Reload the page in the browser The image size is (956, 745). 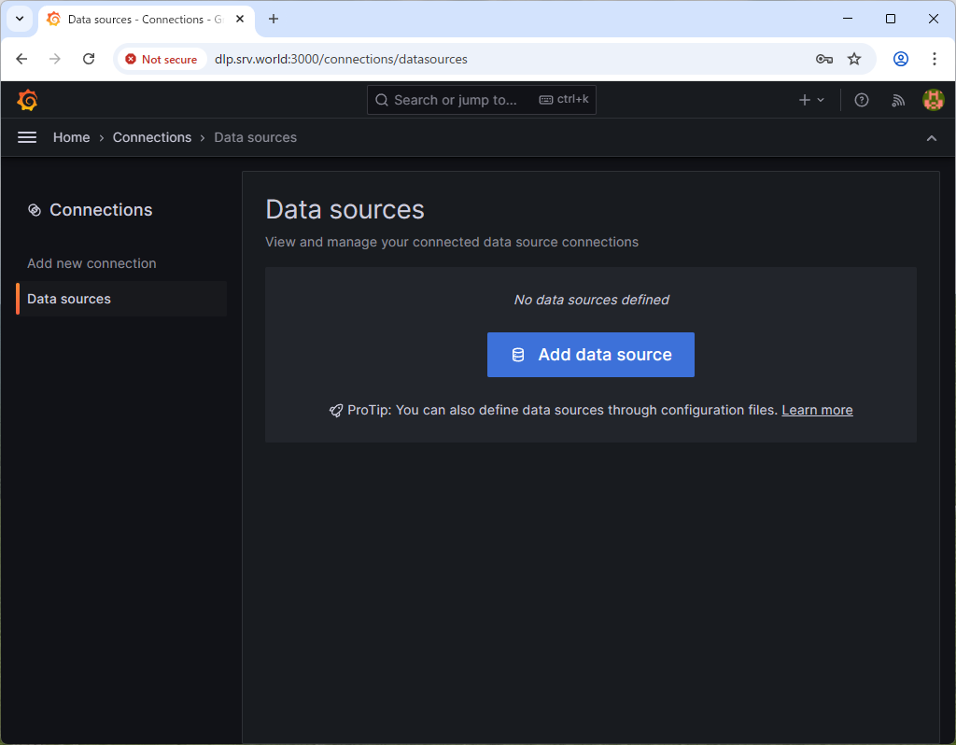[x=89, y=59]
